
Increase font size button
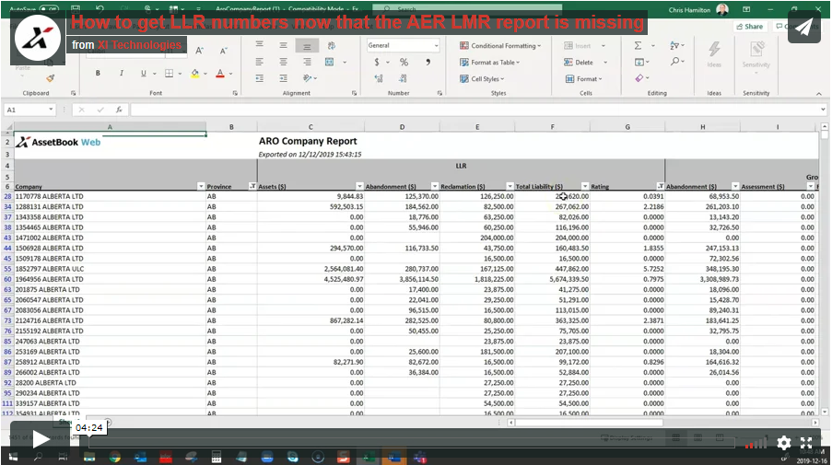pos(200,51)
